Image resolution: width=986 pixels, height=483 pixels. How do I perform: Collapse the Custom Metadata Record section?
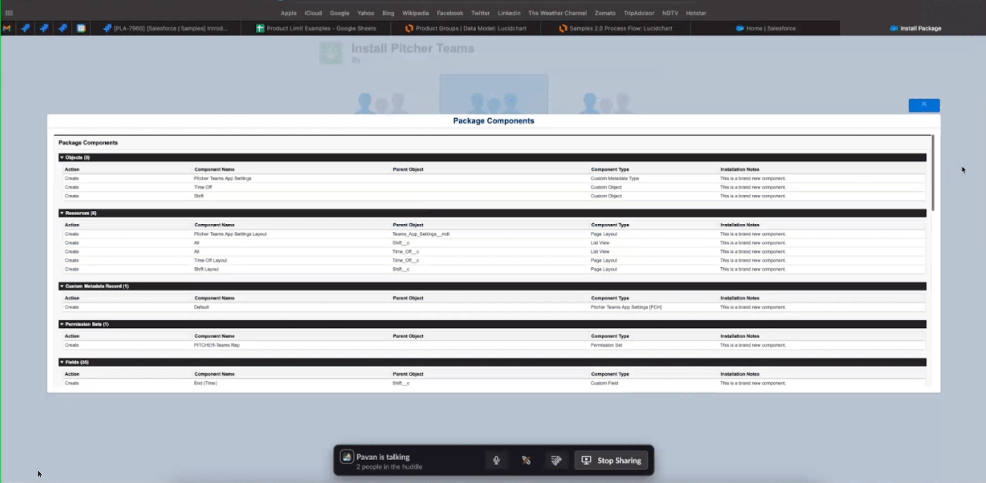tap(62, 286)
